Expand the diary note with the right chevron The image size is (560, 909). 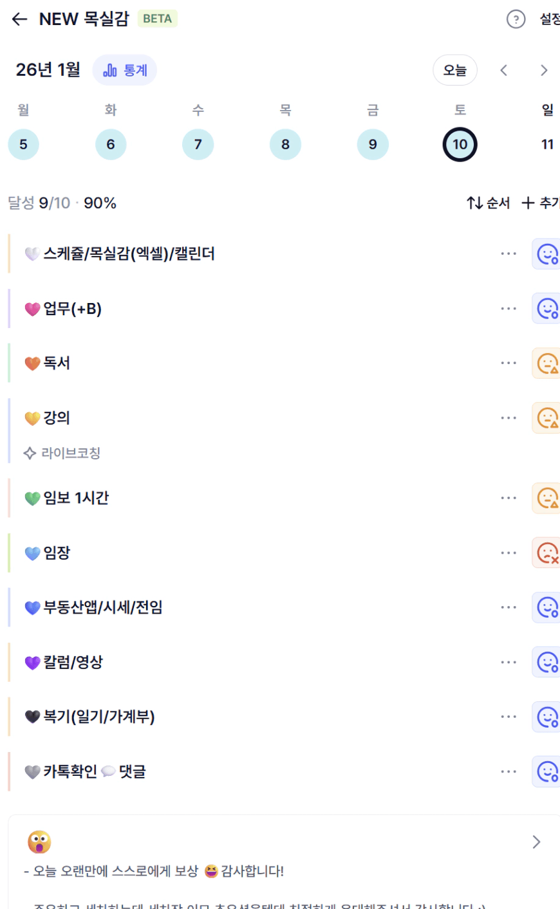[x=536, y=842]
